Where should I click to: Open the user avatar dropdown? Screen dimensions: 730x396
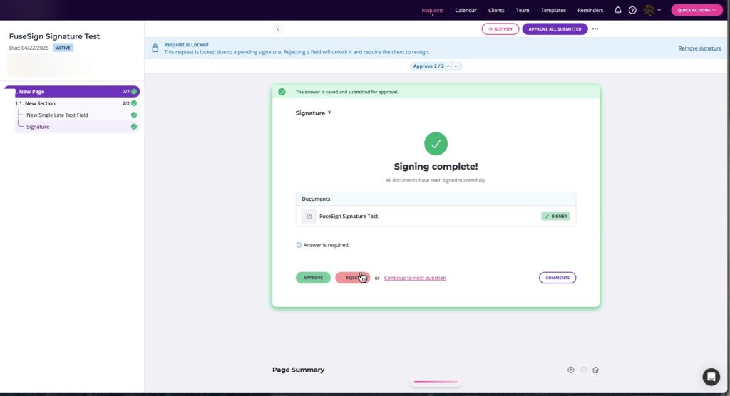[652, 10]
